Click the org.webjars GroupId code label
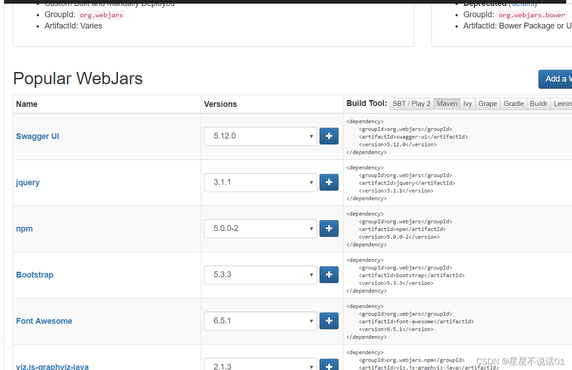This screenshot has height=370, width=572. [102, 15]
